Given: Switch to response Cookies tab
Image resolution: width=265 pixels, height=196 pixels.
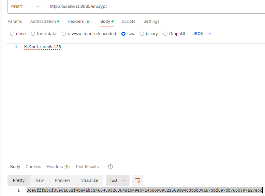Looking at the screenshot, I should click(33, 167).
